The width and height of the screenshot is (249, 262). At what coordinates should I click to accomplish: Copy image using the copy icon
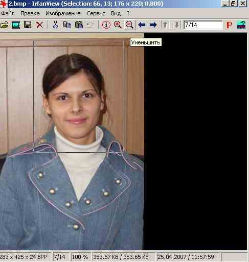tap(67, 25)
